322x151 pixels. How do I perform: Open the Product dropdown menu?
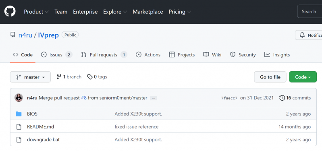[36, 12]
